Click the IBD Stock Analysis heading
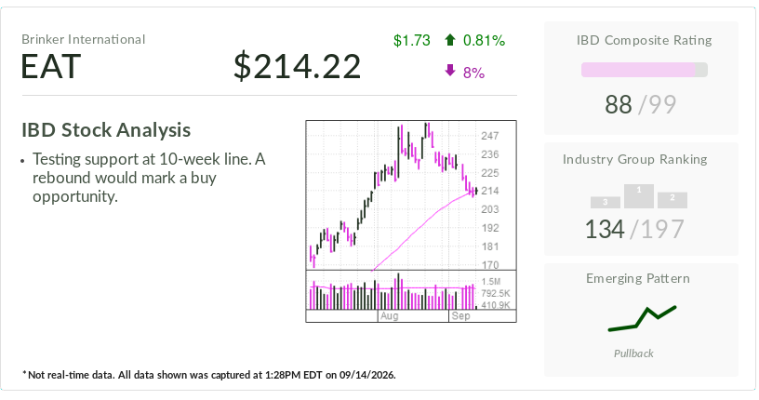Screen dimensions: 759x400 click(106, 130)
